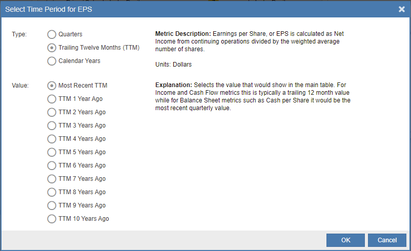Choose TTM 2 Years Ago option

(x=52, y=112)
